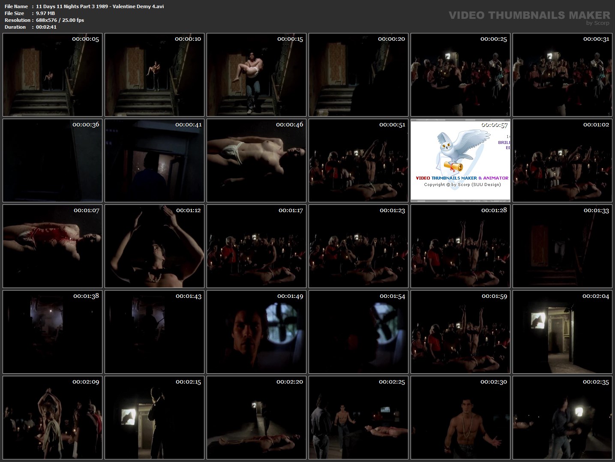
Task: Open the candlelit frame at 00:00:51
Action: pyautogui.click(x=358, y=160)
